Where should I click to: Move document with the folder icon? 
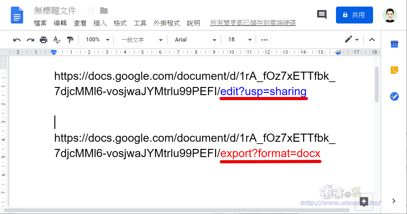coord(104,11)
